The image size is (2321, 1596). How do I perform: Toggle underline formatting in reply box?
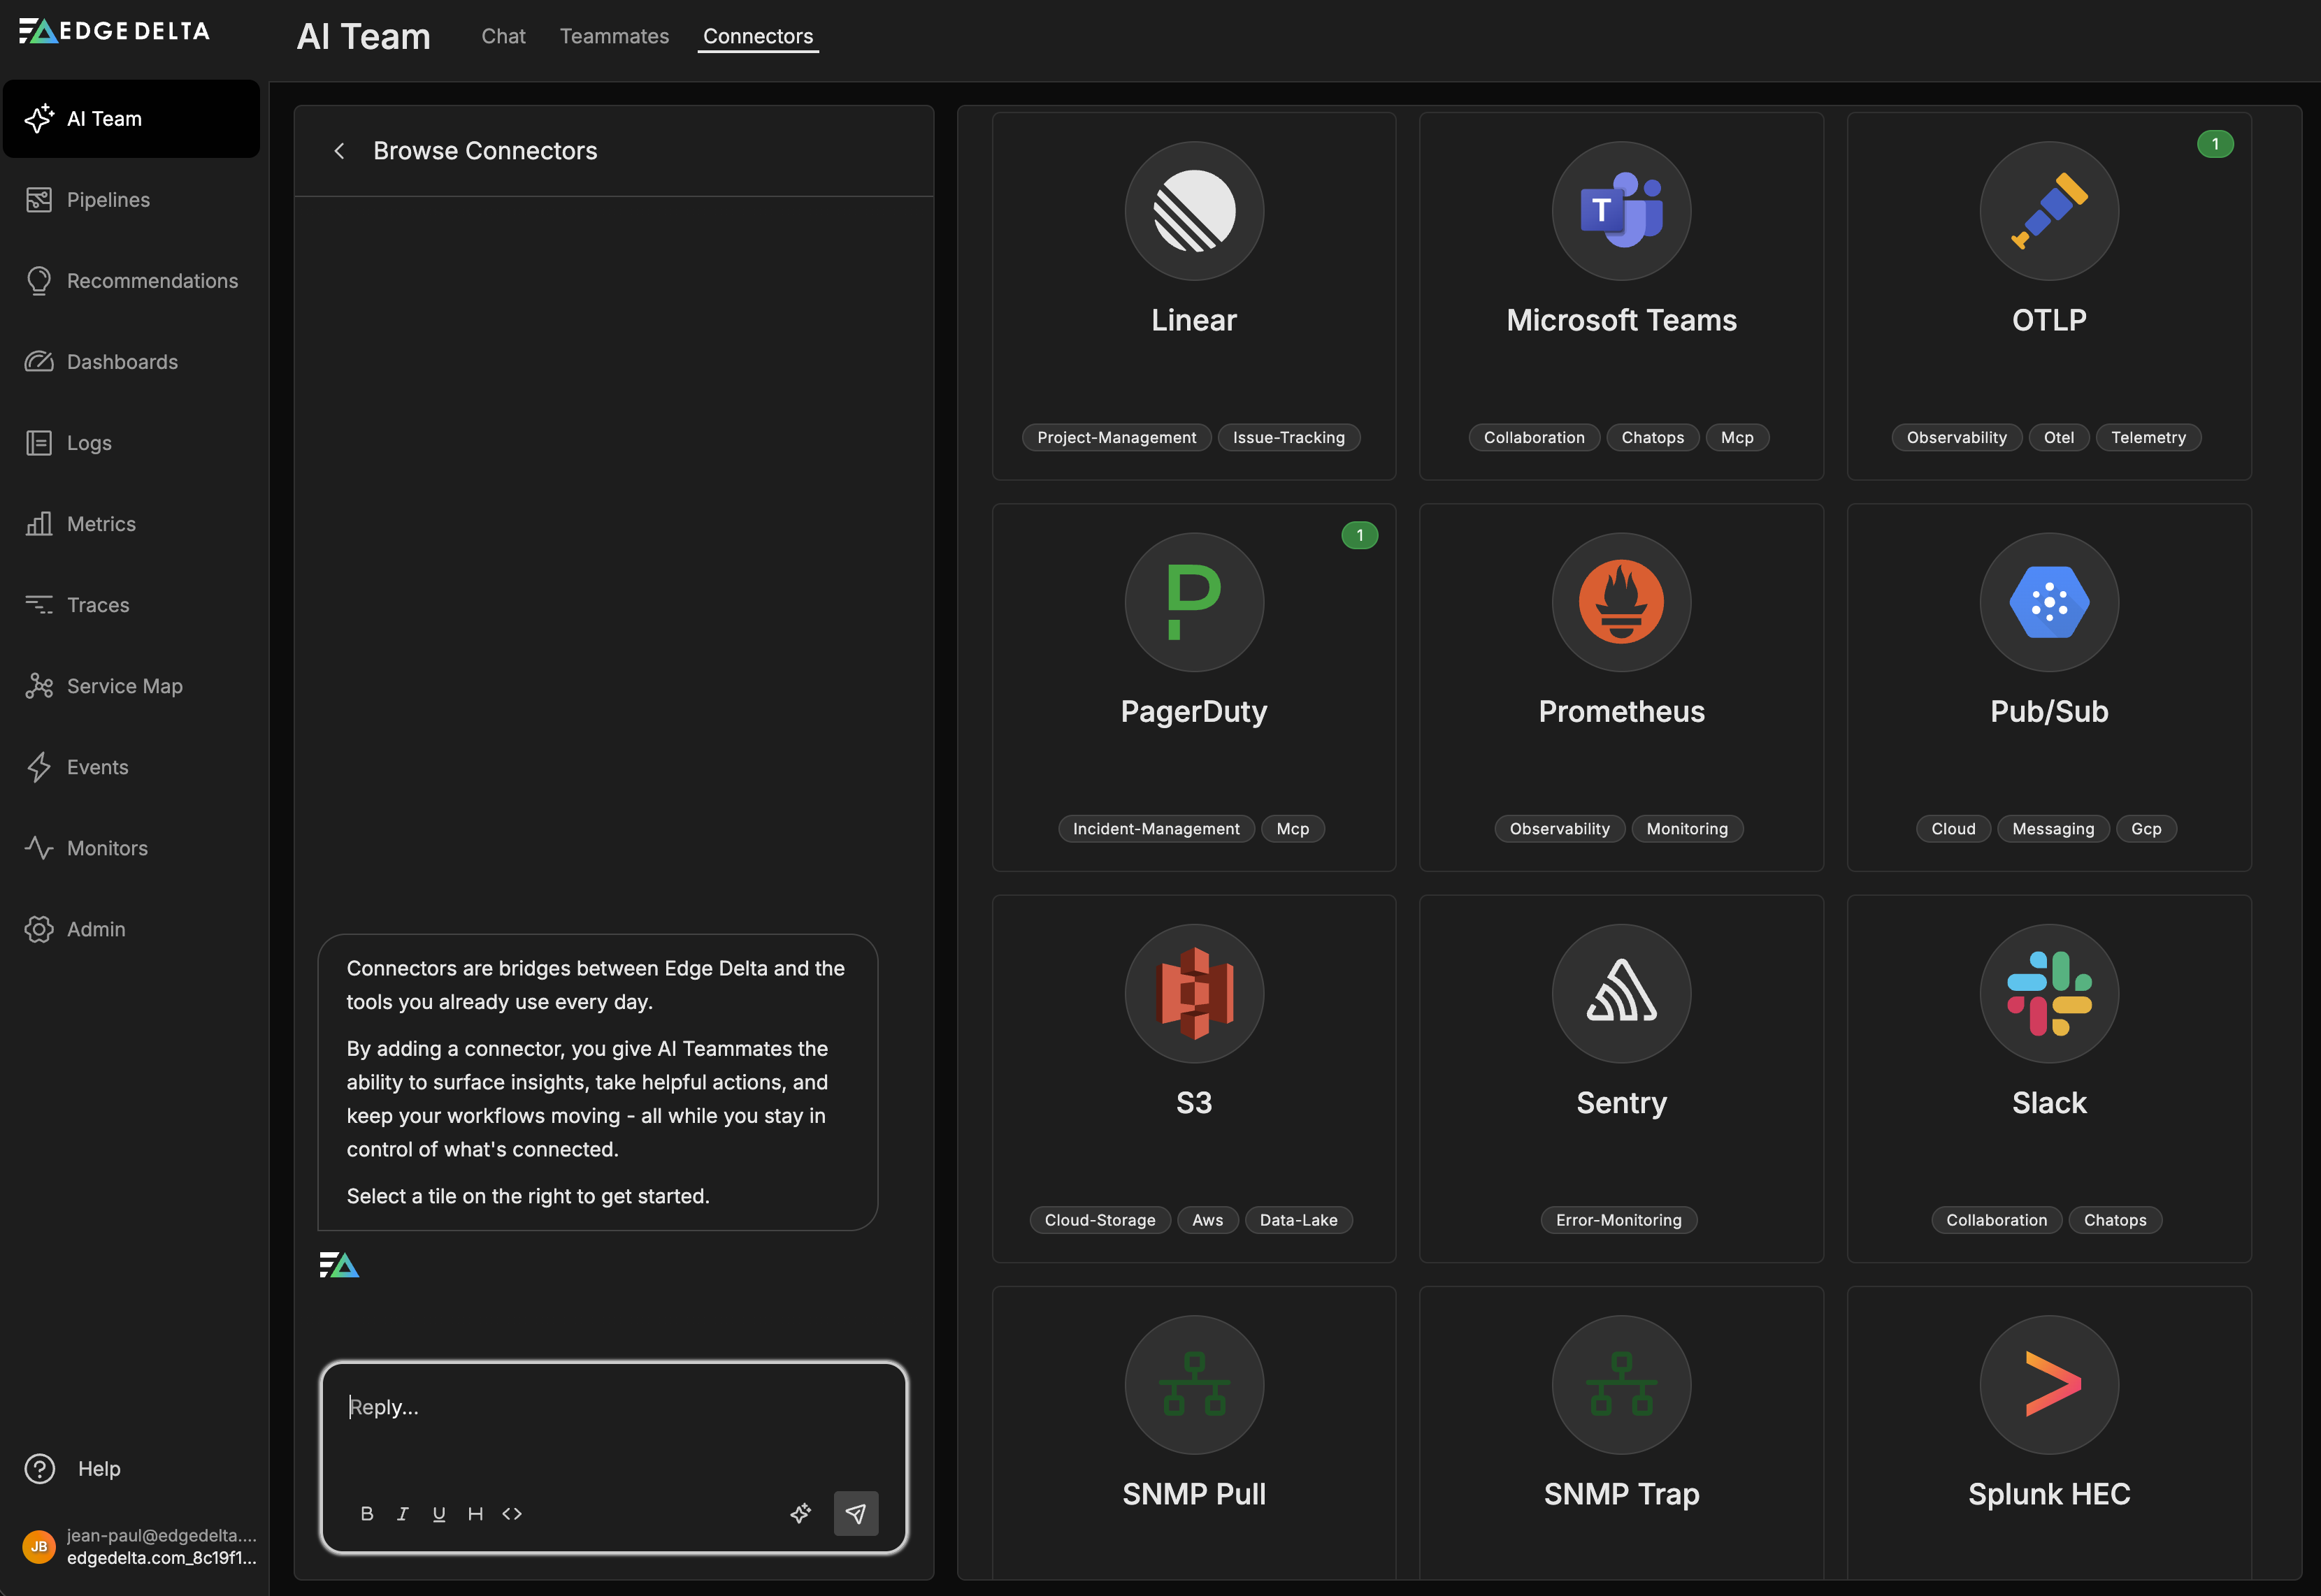coord(439,1513)
